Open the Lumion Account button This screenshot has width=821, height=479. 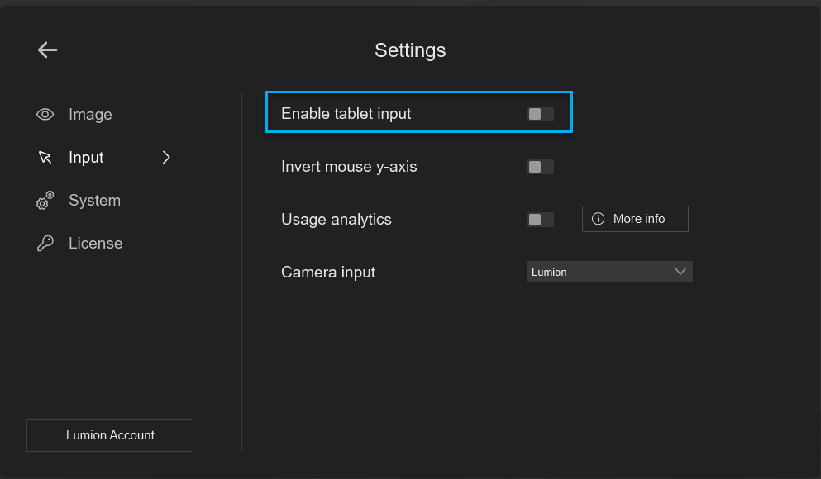coord(110,435)
